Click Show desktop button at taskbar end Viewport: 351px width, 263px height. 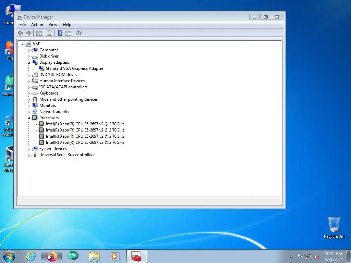click(349, 256)
